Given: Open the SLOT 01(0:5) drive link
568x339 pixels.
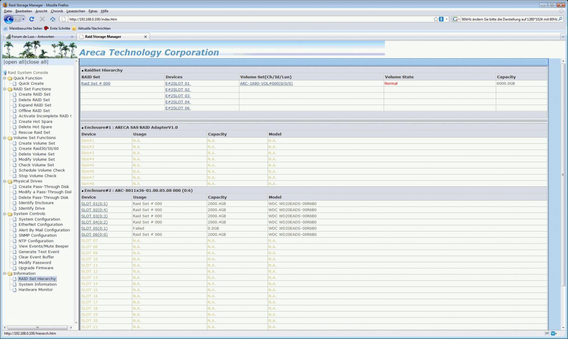Looking at the screenshot, I should click(94, 204).
